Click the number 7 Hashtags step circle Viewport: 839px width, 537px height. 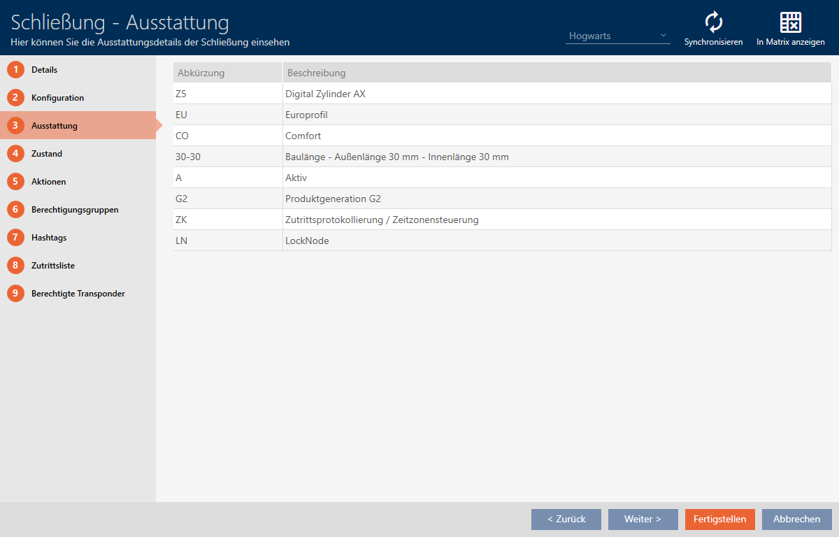click(15, 238)
